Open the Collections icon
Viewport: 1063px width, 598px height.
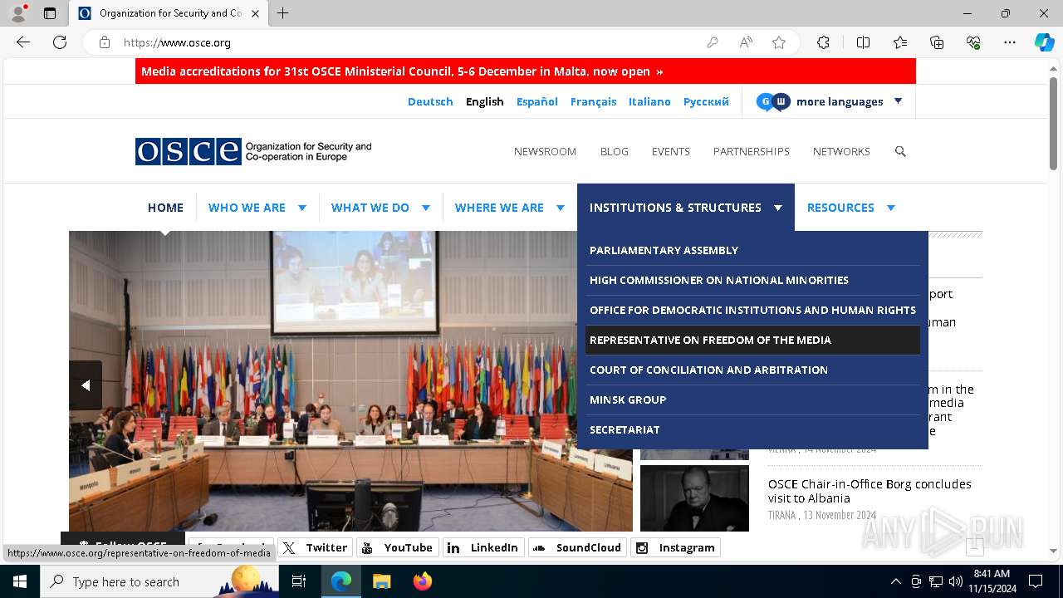click(x=937, y=42)
